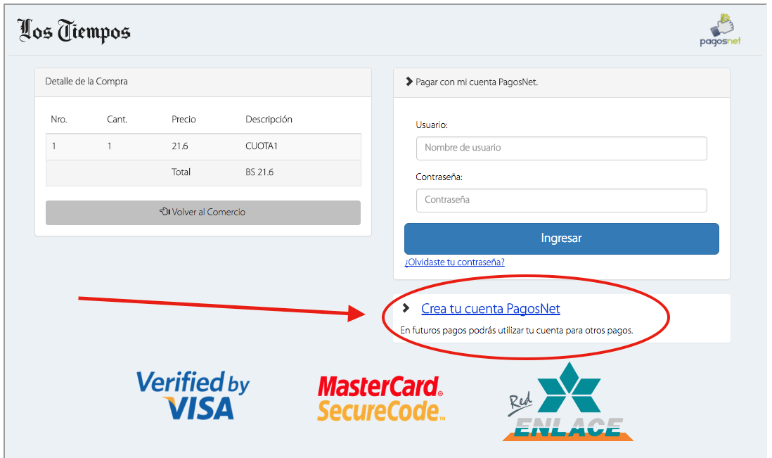772x458 pixels.
Task: Click the Total BS 21.6 row
Action: (203, 172)
